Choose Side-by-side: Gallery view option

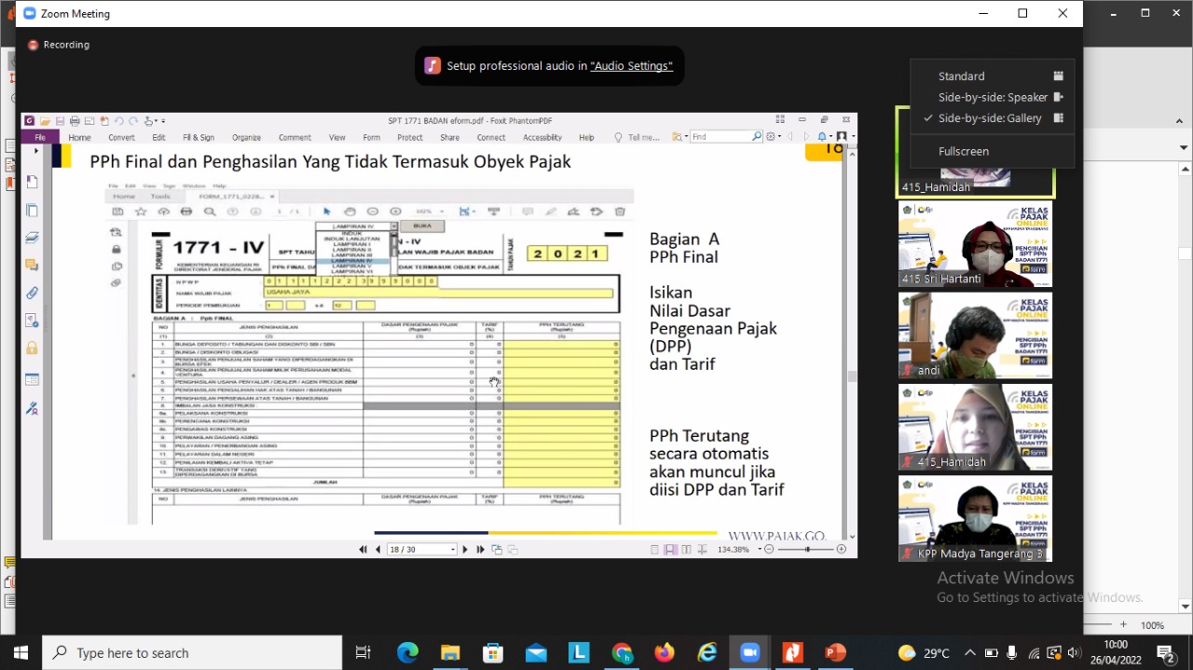[x=990, y=118]
